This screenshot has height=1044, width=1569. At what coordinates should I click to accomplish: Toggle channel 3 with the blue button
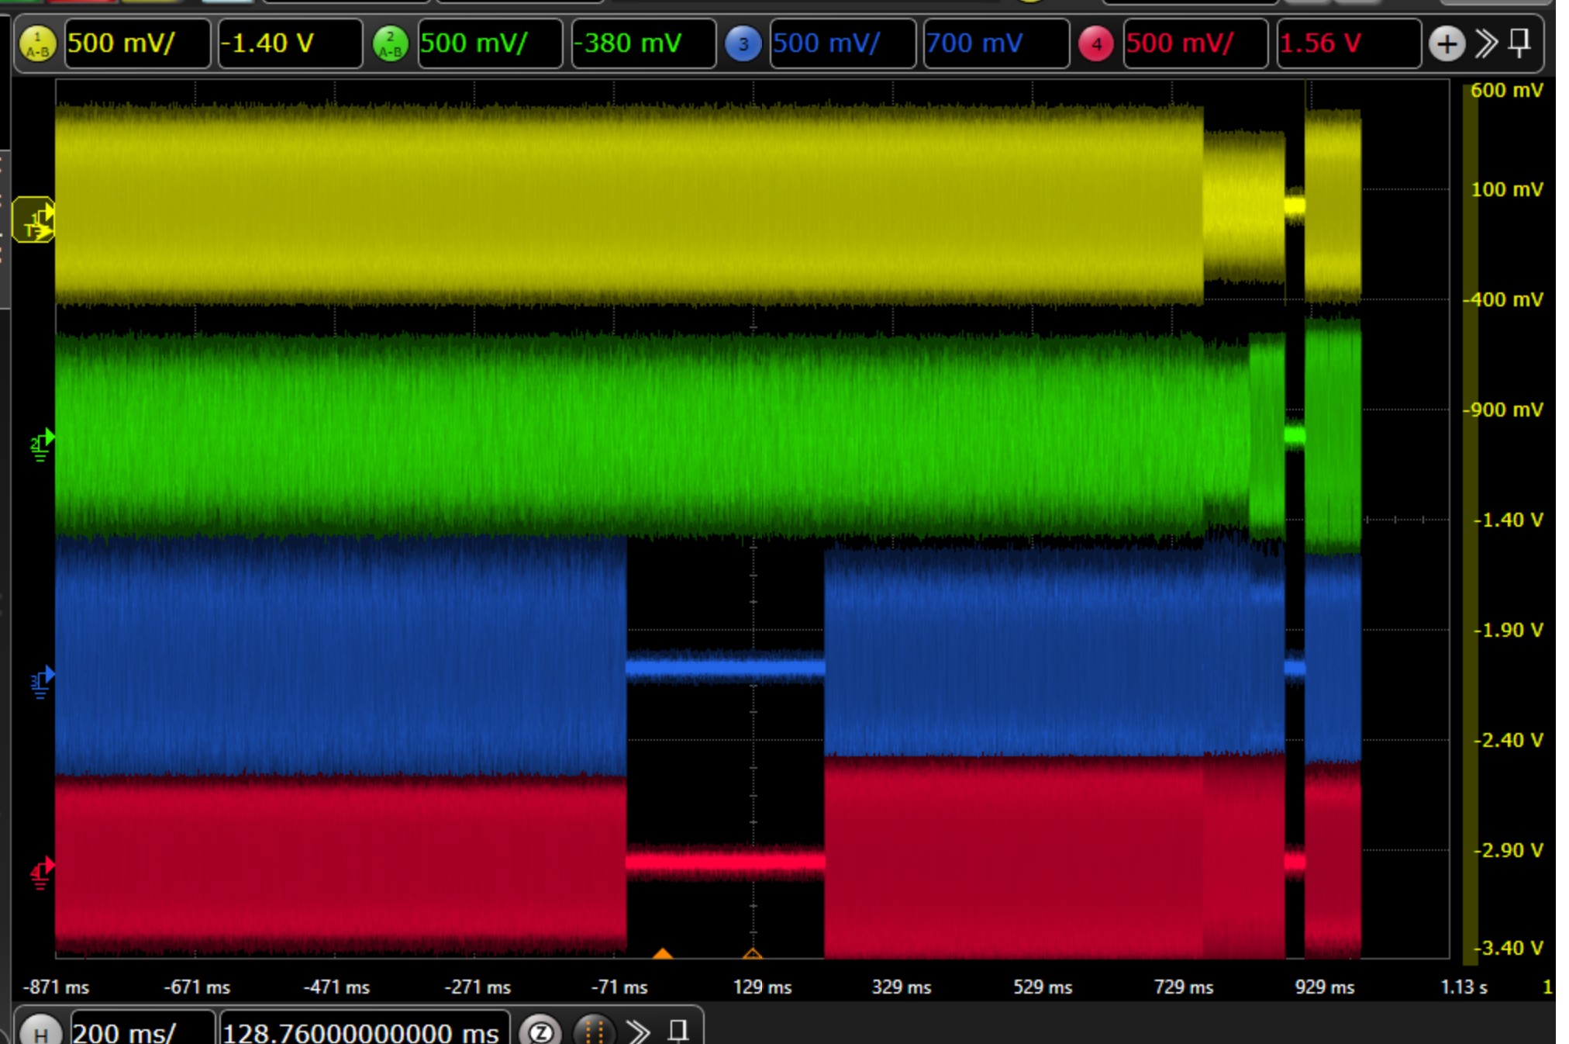pos(743,44)
